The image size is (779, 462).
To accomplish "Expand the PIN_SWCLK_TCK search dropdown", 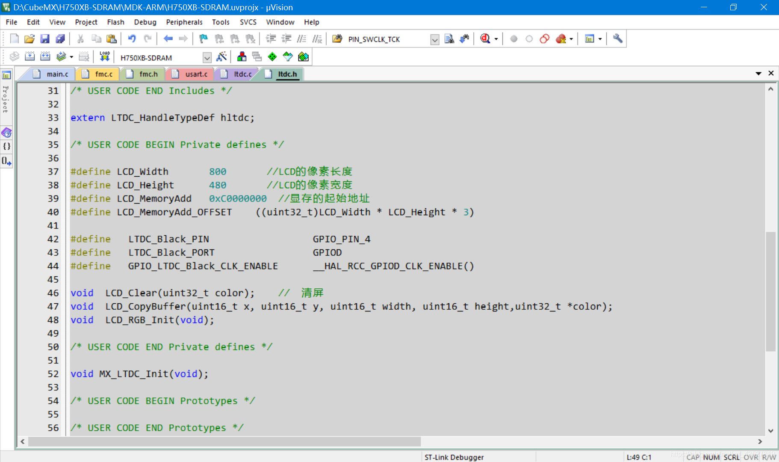I will point(435,40).
